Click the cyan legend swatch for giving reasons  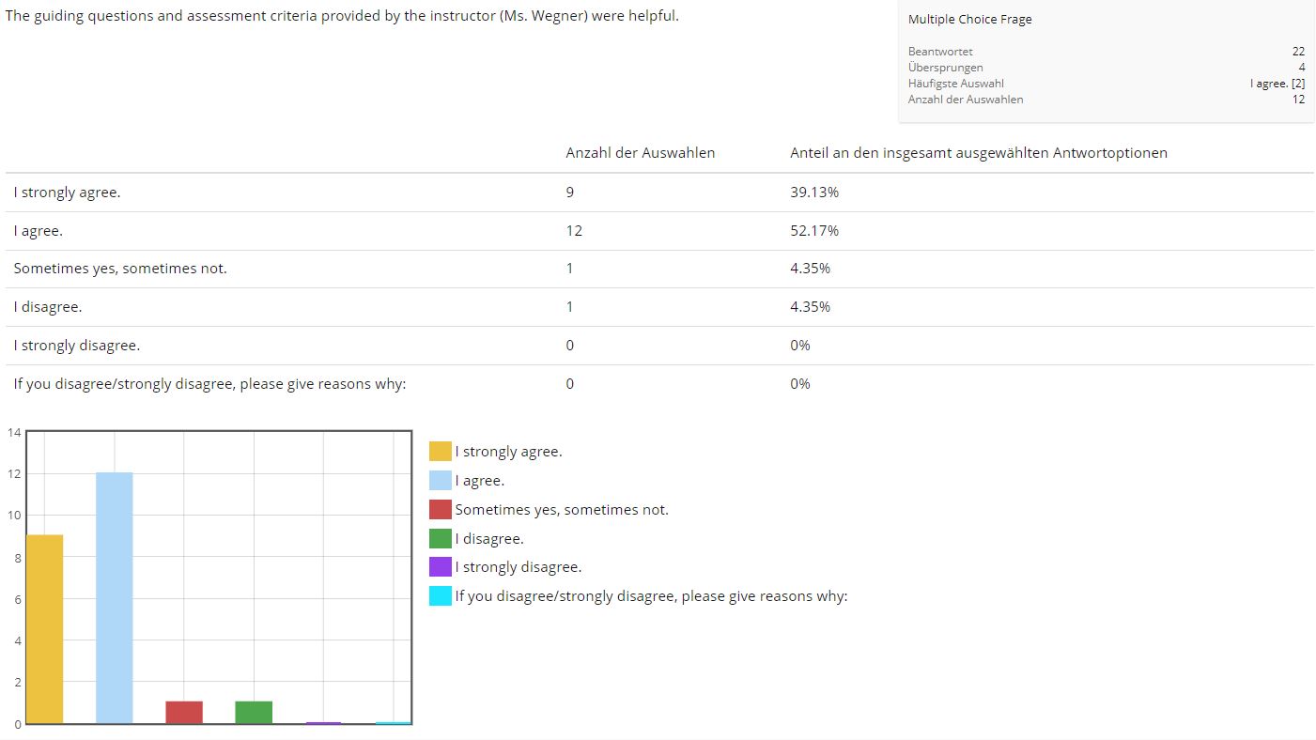tap(440, 596)
